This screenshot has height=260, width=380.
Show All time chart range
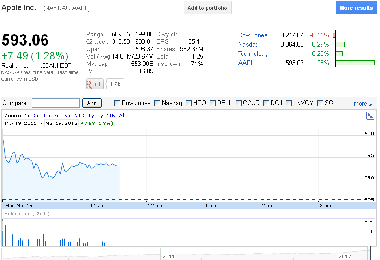122,116
